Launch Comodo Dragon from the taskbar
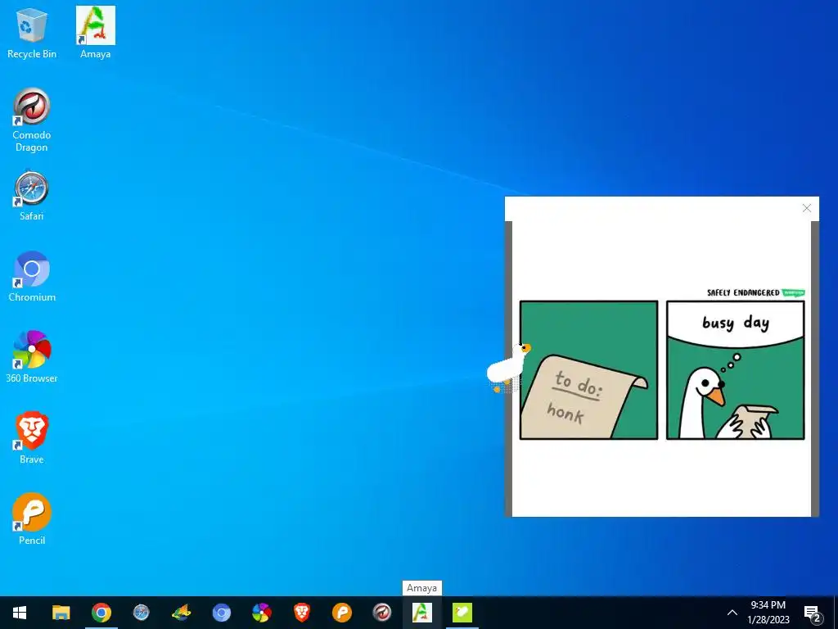The image size is (838, 629). [x=381, y=613]
